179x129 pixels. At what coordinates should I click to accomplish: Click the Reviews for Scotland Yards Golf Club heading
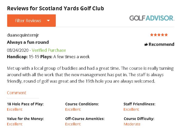55,8
